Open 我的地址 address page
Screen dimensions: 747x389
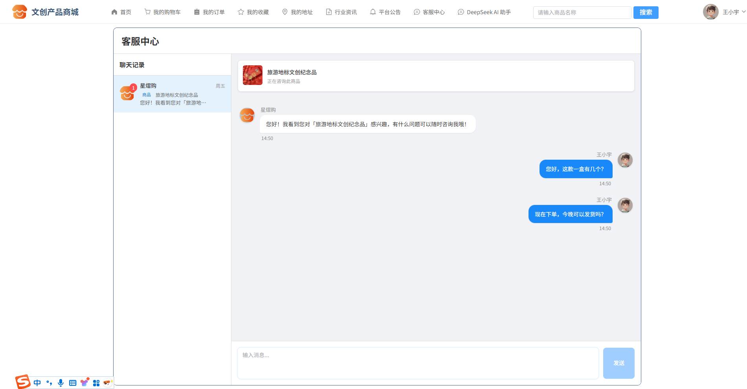pos(297,12)
